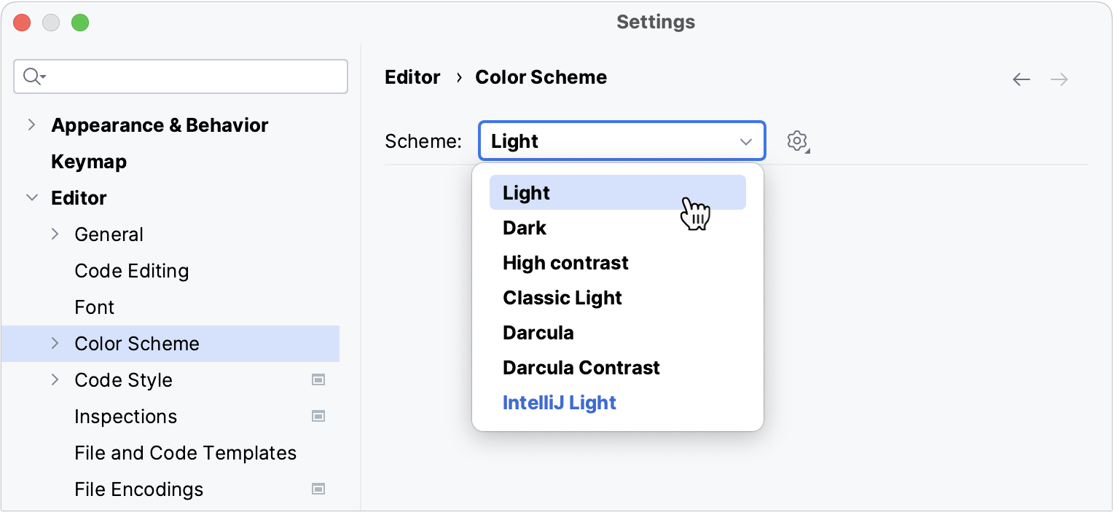This screenshot has width=1114, height=512.
Task: Go to Font settings
Action: tap(95, 307)
